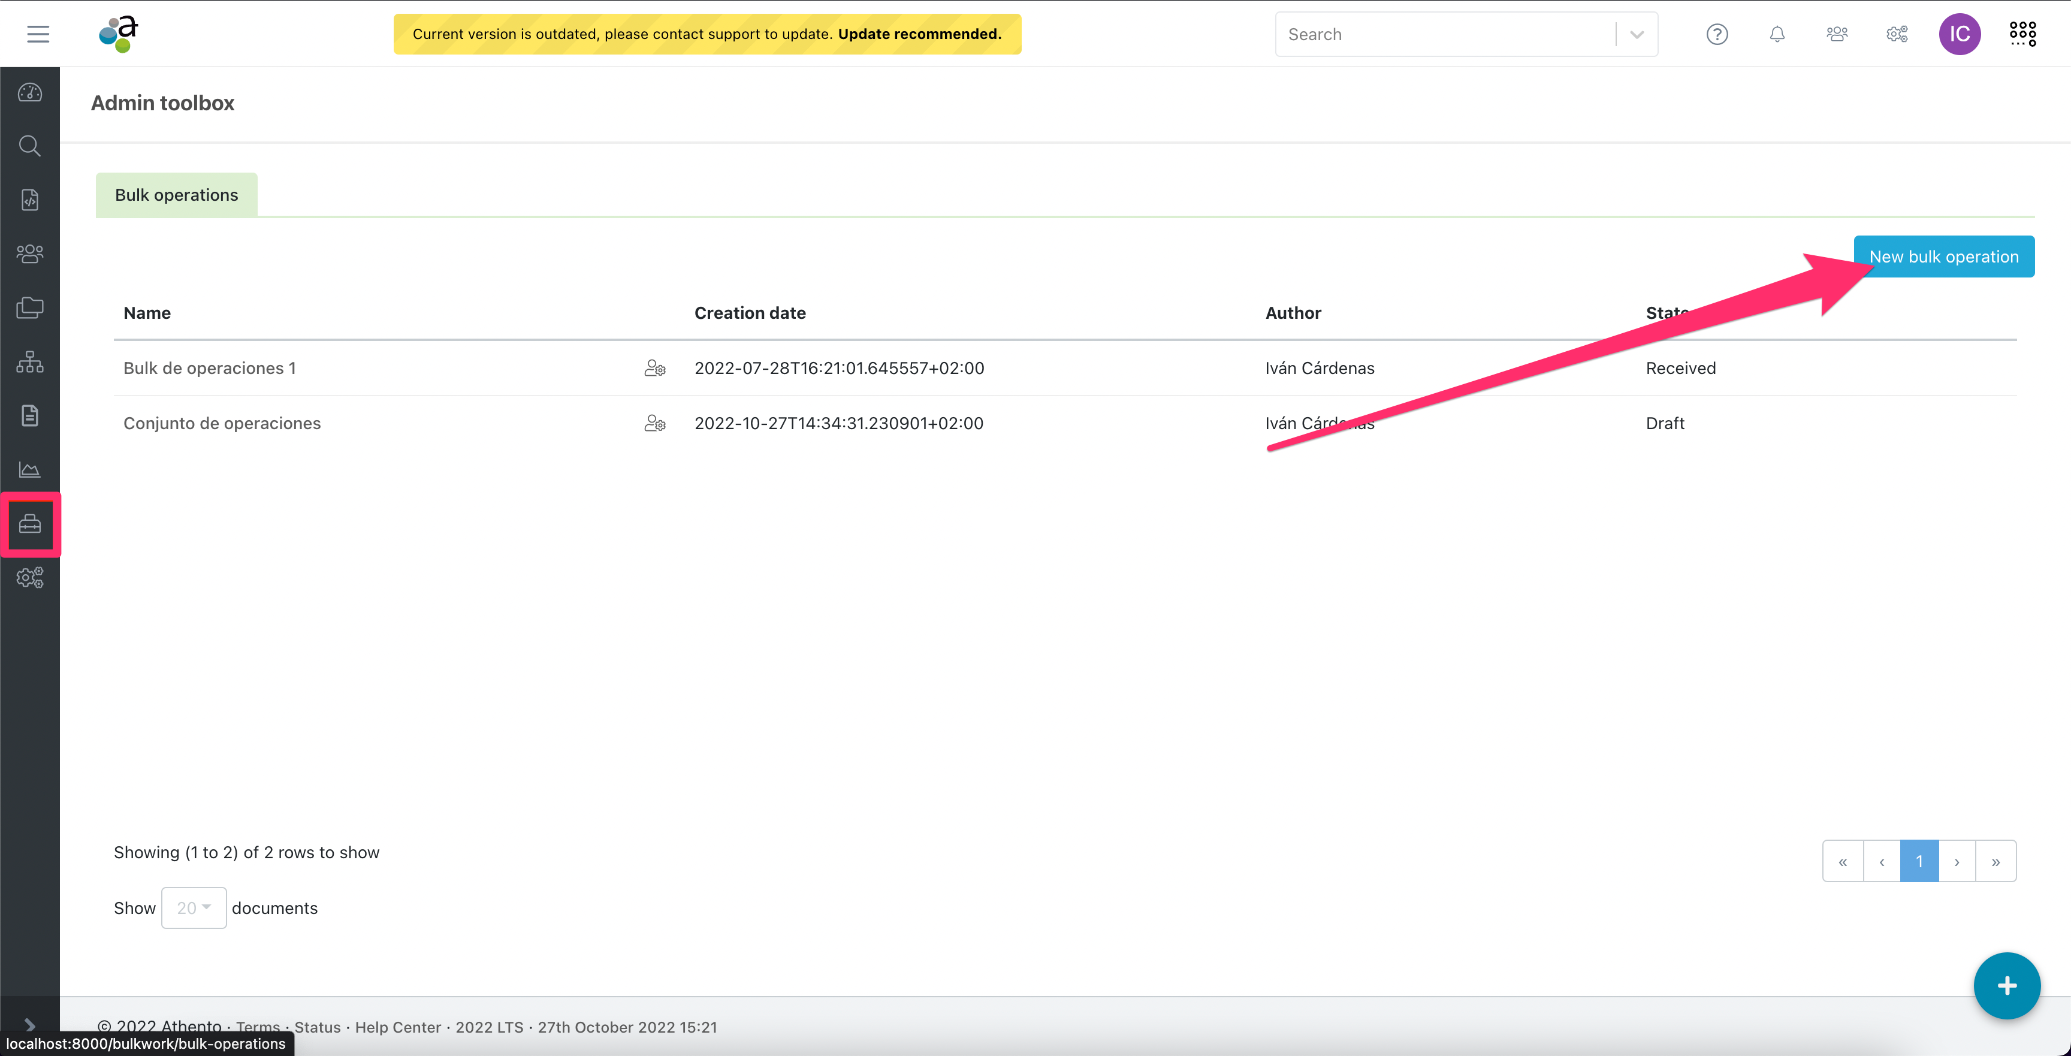Open the dashboard gauge icon in sidebar
Viewport: 2071px width, 1056px height.
click(x=30, y=92)
